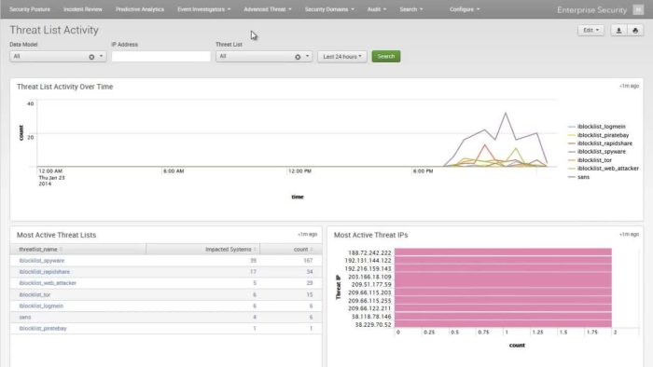The height and width of the screenshot is (367, 653).
Task: Click the print dashboard icon
Action: [x=635, y=31]
